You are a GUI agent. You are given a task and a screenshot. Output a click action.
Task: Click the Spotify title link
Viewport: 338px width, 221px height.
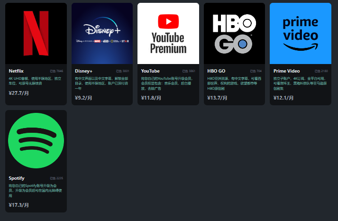17,178
